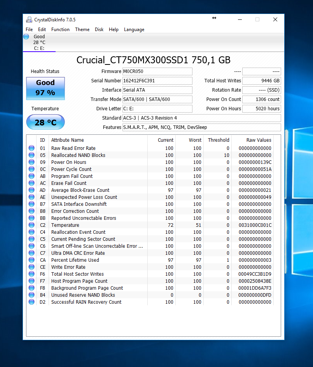Click status icon for Average Block-Erase Count

click(x=31, y=190)
